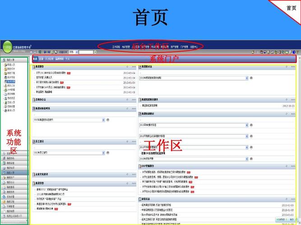Image resolution: width=301 pixels, height=225 pixels.
Task: Open the highlighted 我的人事 accordion section
Action: click(x=14, y=173)
